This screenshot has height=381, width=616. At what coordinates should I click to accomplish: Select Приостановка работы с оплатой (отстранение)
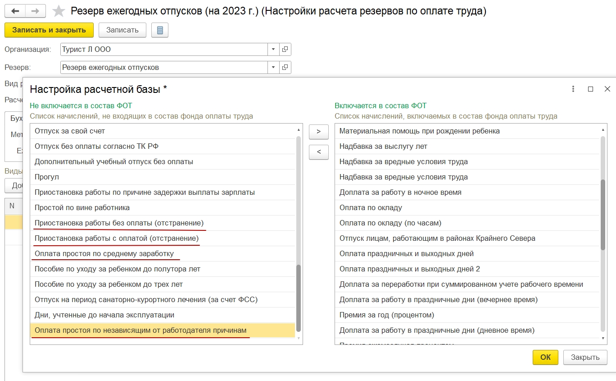[163, 239]
